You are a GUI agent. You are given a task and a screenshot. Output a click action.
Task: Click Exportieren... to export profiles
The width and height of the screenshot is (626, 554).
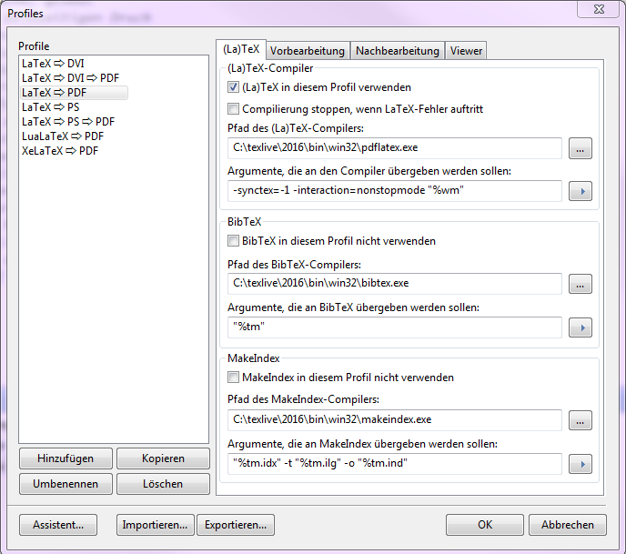pos(236,525)
